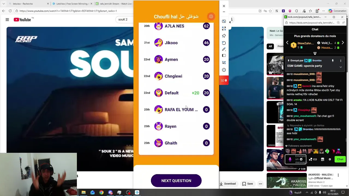Switch the red SD quality button

[x=224, y=80]
